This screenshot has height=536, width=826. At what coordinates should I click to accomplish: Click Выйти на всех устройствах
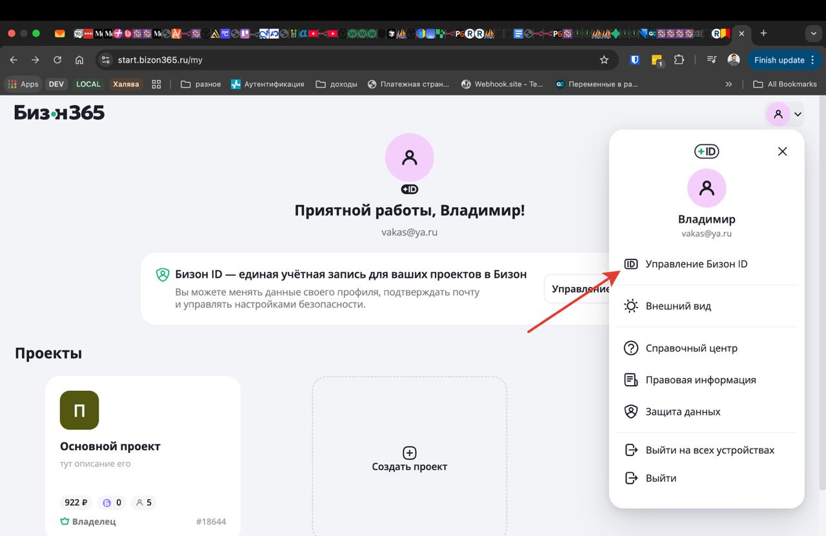click(x=709, y=450)
